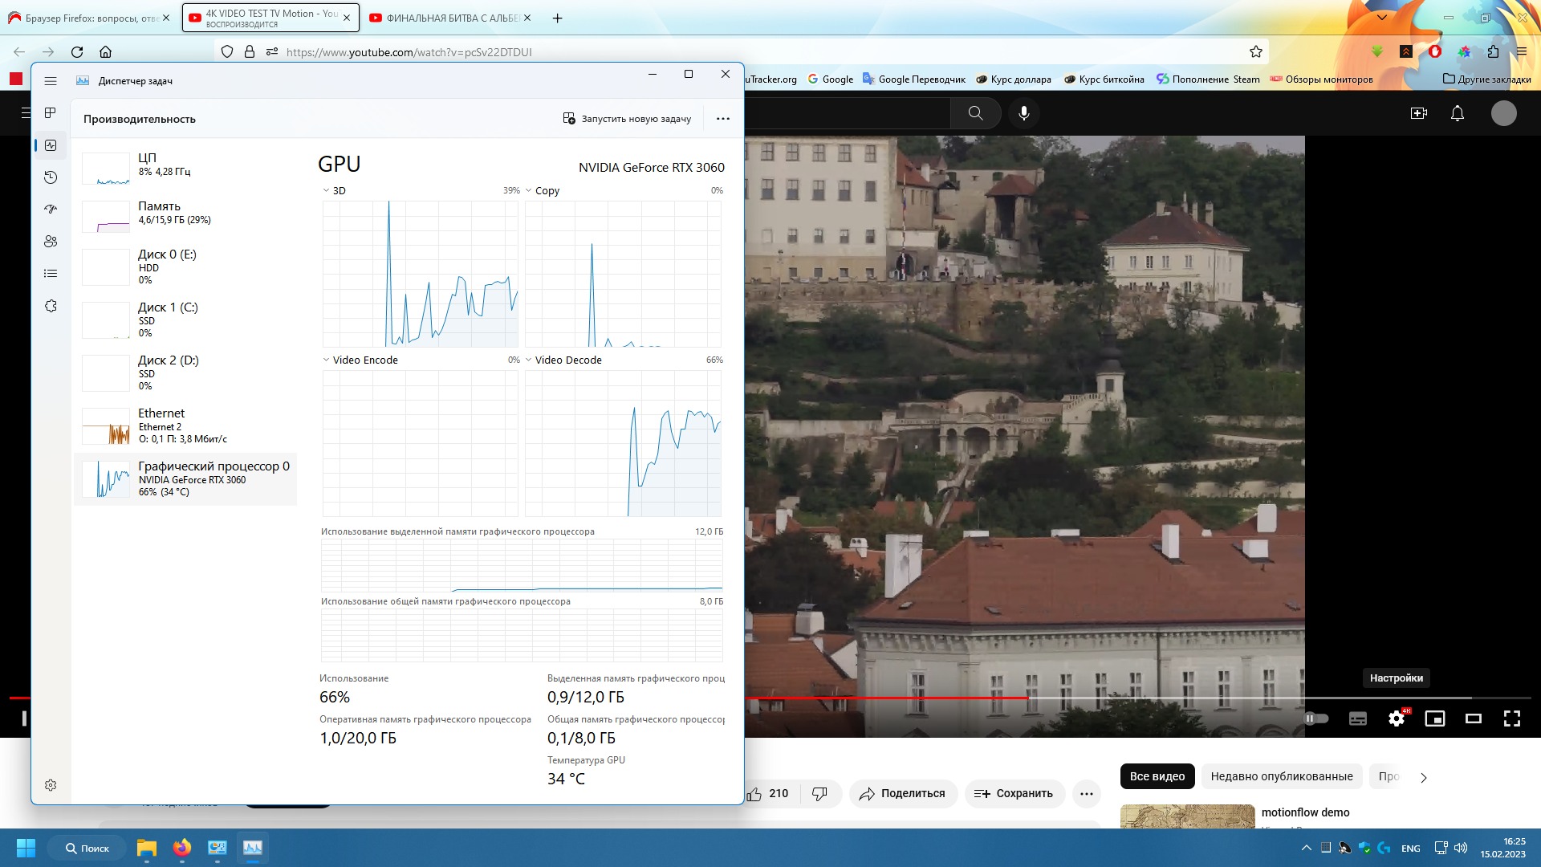Open the Details list icon in the sidebar
Viewport: 1541px width, 867px height.
point(51,274)
